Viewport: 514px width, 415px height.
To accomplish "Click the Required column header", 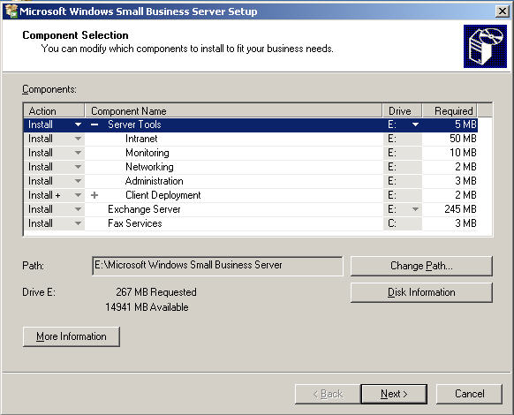I will [x=450, y=110].
